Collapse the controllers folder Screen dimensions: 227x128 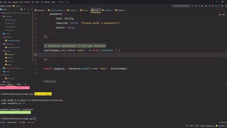(x=2, y=37)
